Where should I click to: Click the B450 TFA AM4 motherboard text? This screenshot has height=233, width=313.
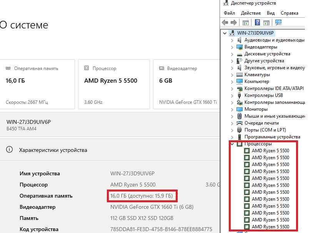tap(22, 129)
